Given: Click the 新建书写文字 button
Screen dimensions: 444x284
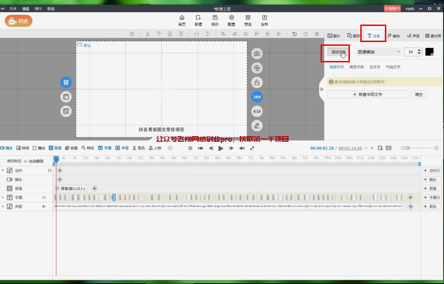Looking at the screenshot, I should coord(367,95).
